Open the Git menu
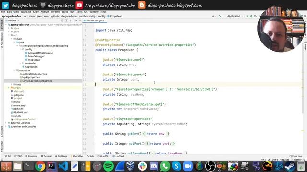This screenshot has height=172, width=307. 86,12
